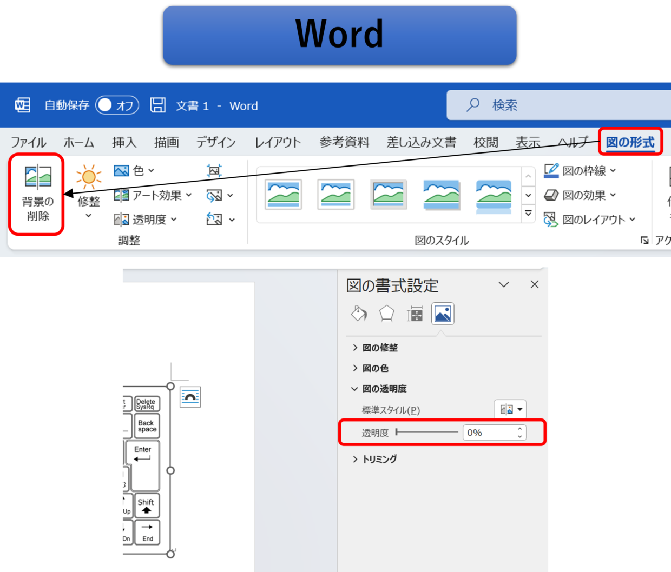Image resolution: width=671 pixels, height=572 pixels.
Task: Click the keyboard picture in the document
Action: (x=147, y=470)
